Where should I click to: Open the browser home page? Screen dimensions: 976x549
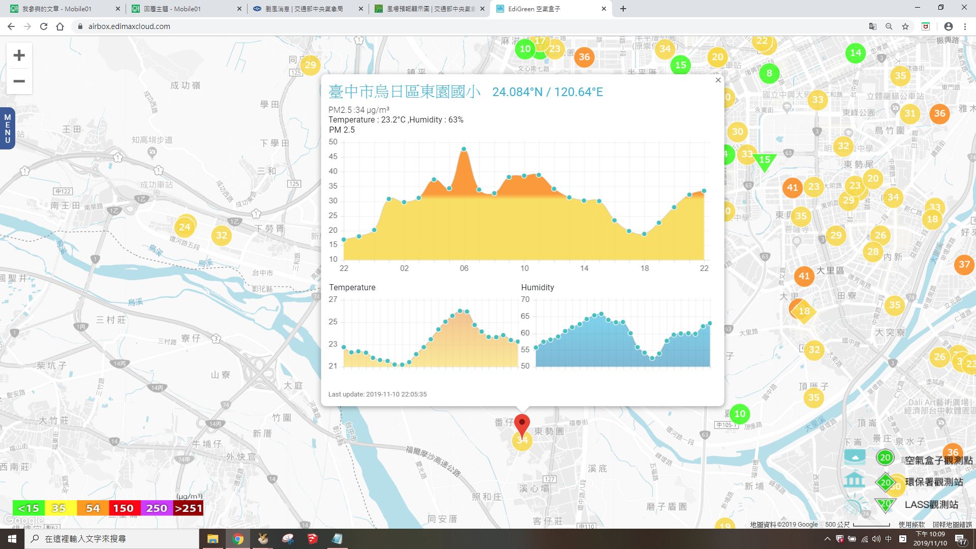click(x=60, y=26)
